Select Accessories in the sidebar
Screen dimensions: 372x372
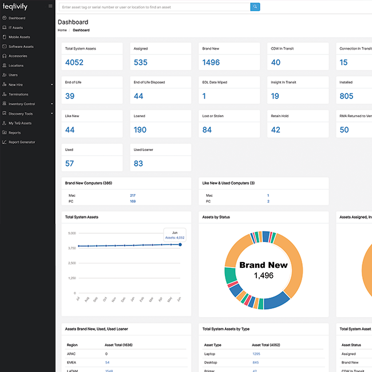tap(18, 56)
